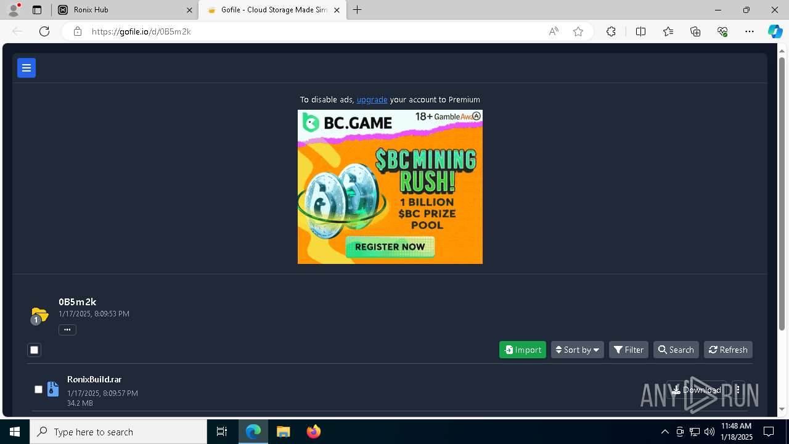The width and height of the screenshot is (789, 444).
Task: Click the Import button
Action: pyautogui.click(x=523, y=350)
